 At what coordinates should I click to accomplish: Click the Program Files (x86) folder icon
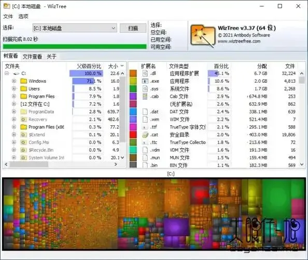(23, 127)
